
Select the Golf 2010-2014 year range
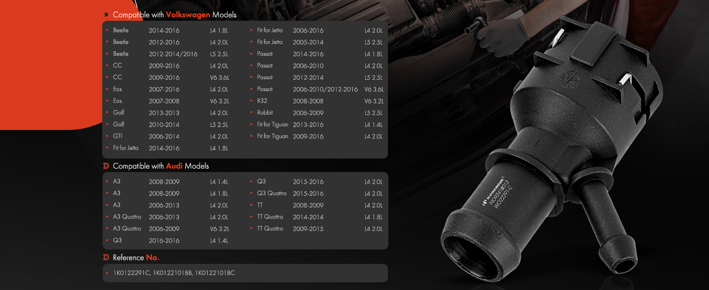(x=164, y=125)
